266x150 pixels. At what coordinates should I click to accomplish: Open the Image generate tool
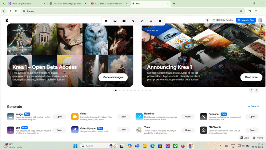(59, 117)
